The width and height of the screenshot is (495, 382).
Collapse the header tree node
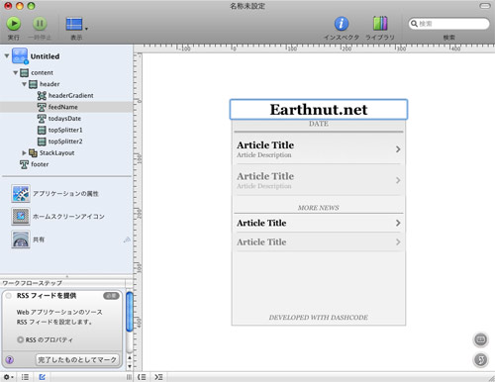[x=24, y=84]
